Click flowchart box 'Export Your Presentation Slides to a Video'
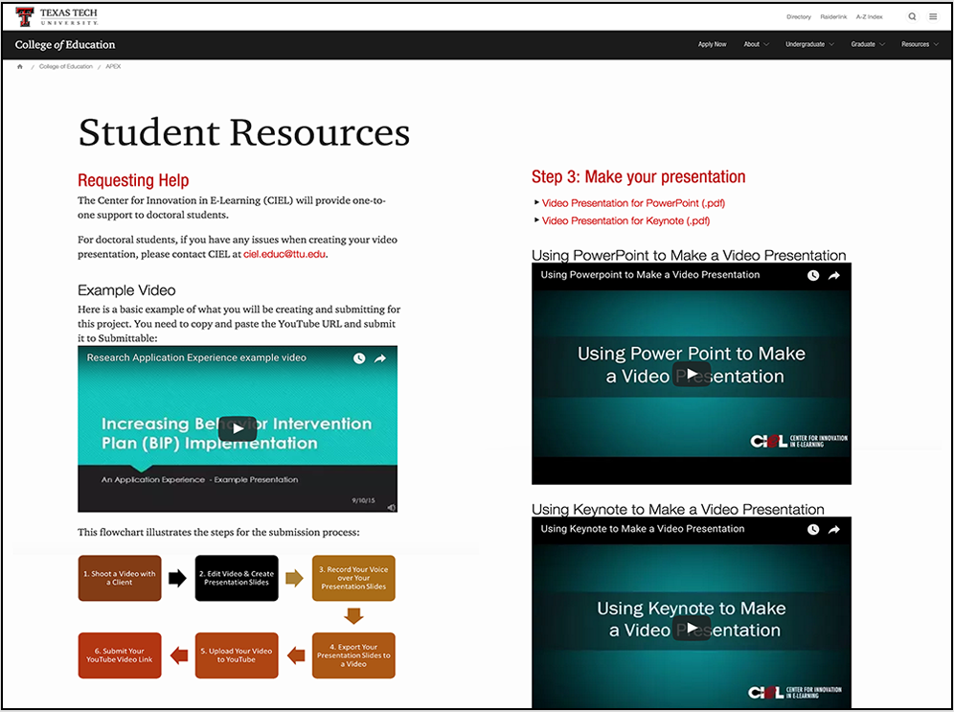The image size is (954, 712). (353, 655)
